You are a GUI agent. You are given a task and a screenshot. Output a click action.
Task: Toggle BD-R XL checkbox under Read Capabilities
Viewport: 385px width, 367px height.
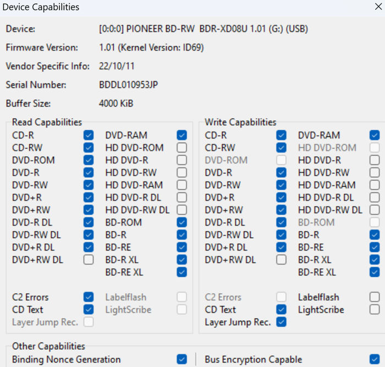[182, 260]
